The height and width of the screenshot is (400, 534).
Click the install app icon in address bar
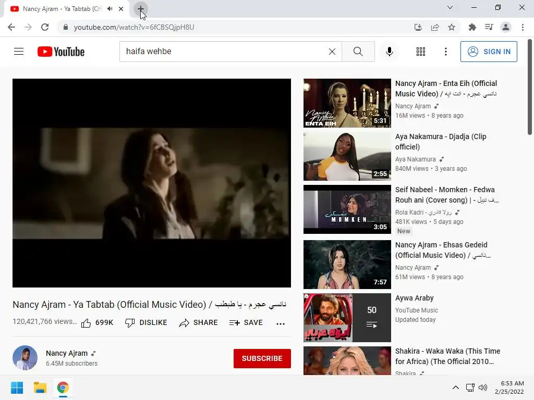pos(418,27)
